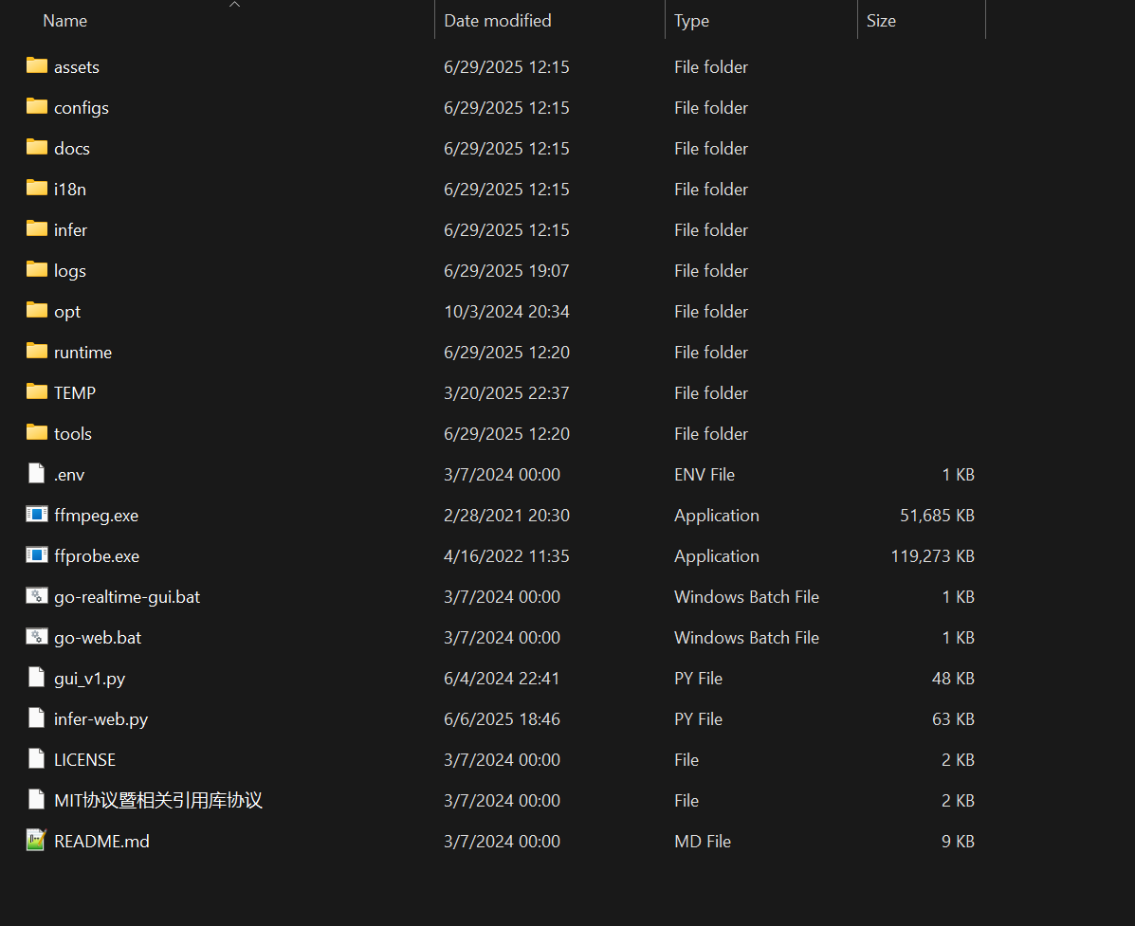Click the MIT协议暨相关引用库协议 file name
Viewport: 1135px width, 926px height.
(157, 801)
